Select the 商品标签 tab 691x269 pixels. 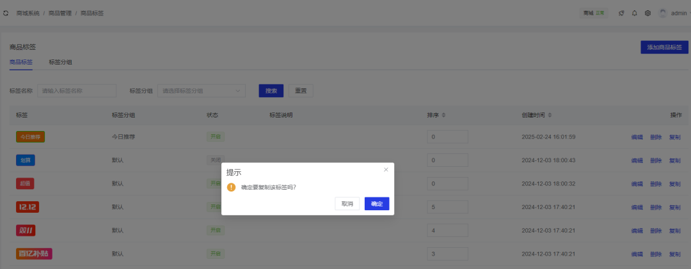21,62
